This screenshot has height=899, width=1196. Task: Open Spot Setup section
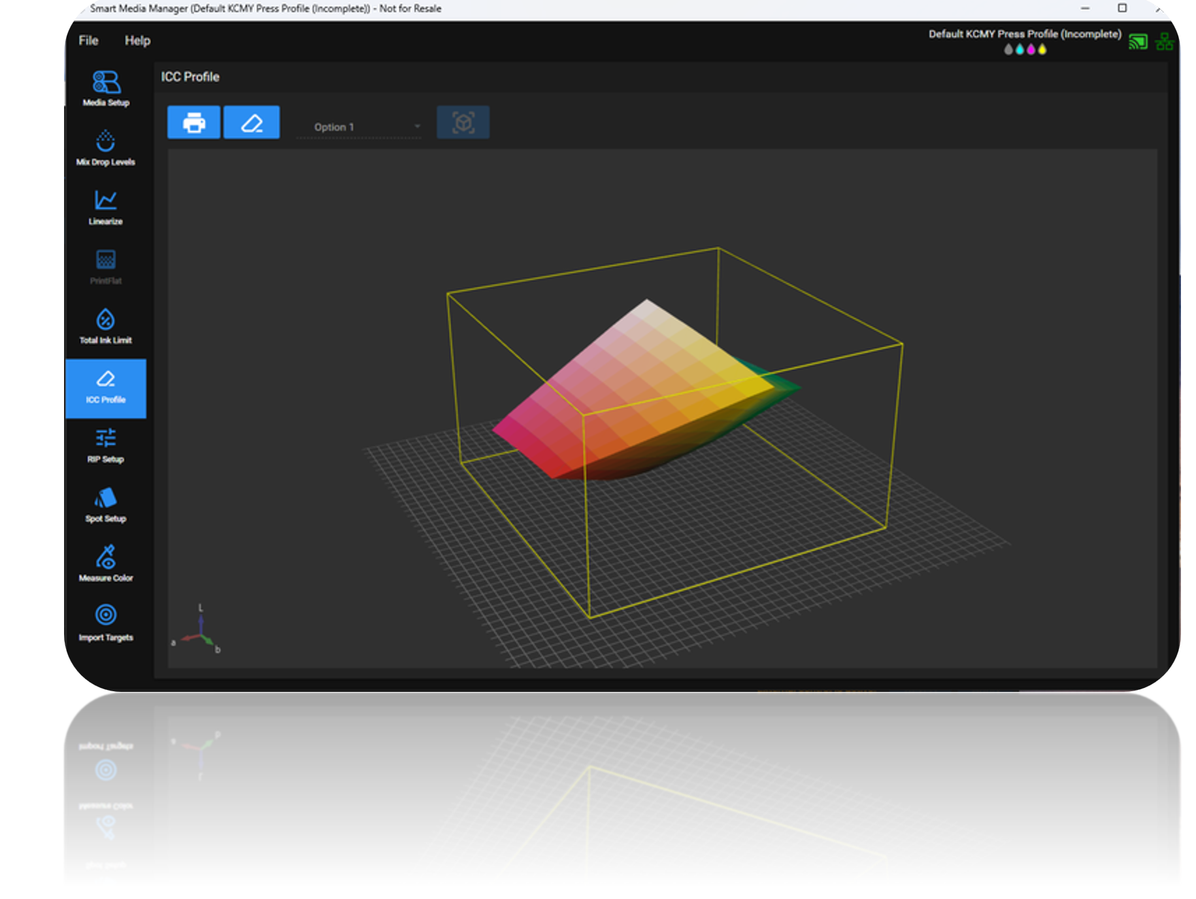click(x=106, y=505)
